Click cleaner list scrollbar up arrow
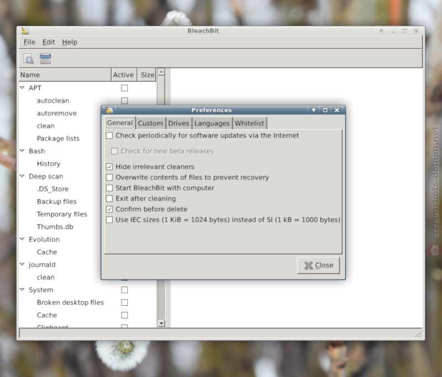The height and width of the screenshot is (377, 442). coord(161,72)
